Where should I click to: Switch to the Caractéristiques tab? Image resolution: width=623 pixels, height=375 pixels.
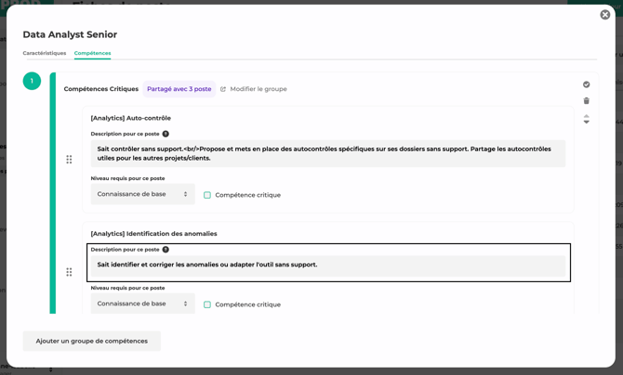45,53
